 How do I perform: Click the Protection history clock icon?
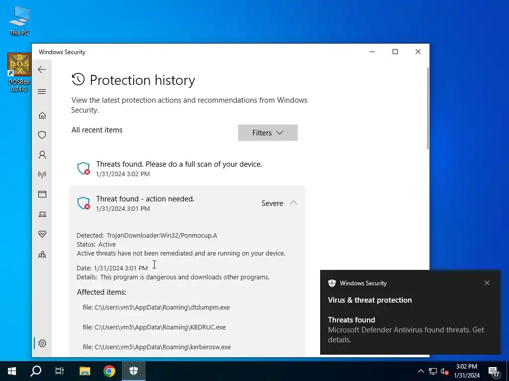[78, 79]
